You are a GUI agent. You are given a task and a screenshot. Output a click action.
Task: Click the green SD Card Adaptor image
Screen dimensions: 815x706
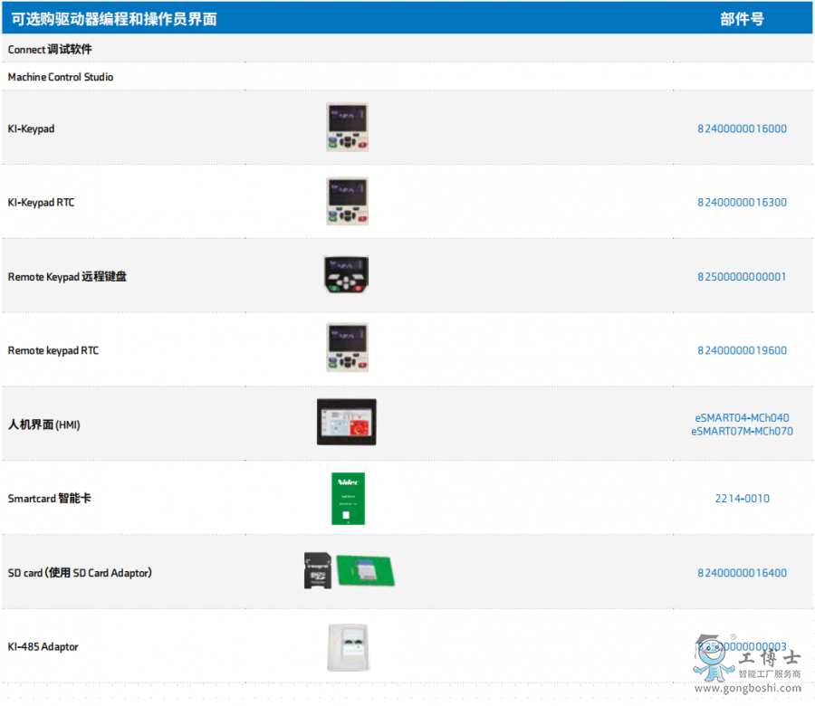[x=366, y=571]
